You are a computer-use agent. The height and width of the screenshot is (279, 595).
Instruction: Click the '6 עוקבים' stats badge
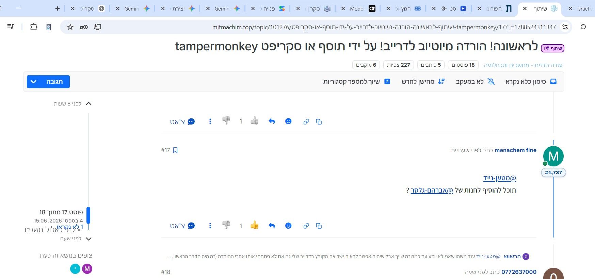click(x=366, y=65)
